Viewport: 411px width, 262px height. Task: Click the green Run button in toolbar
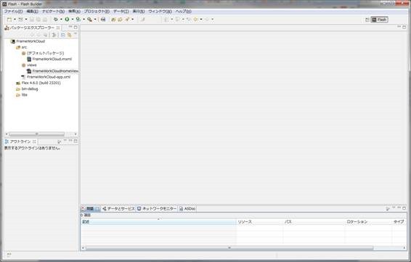67,20
